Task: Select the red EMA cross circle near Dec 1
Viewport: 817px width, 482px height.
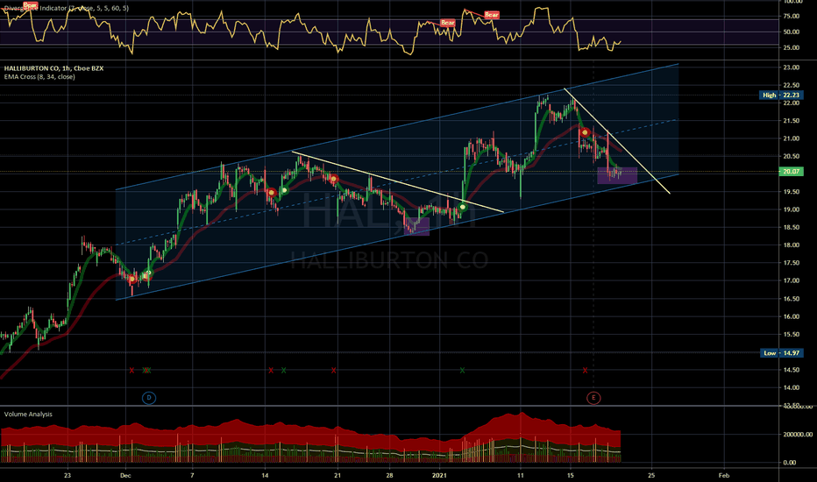Action: [131, 279]
